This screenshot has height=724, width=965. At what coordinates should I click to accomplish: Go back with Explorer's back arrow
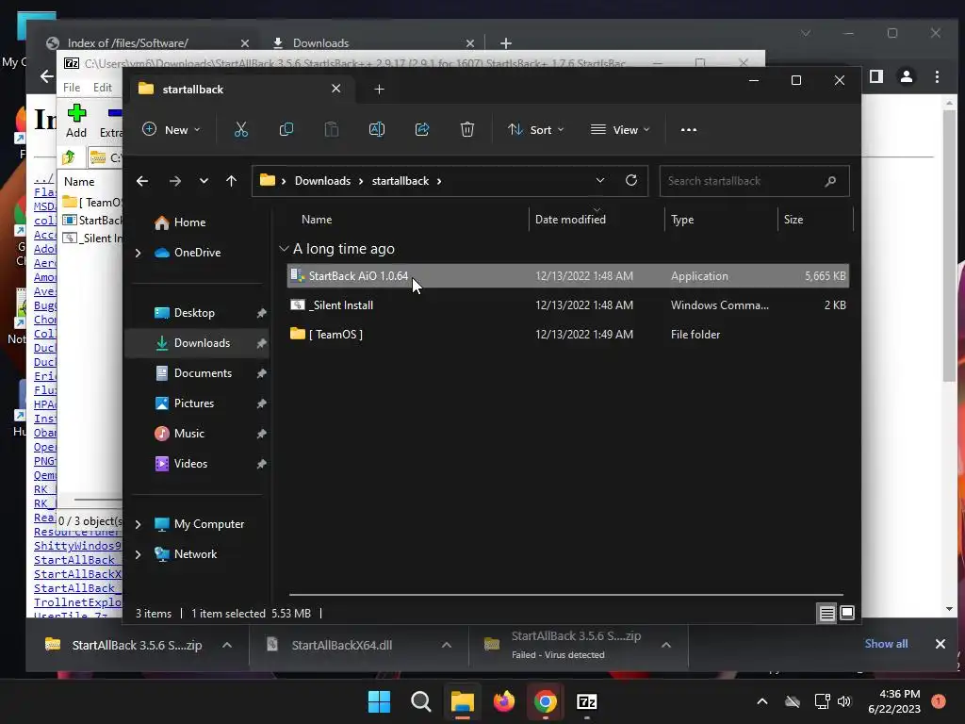(142, 181)
